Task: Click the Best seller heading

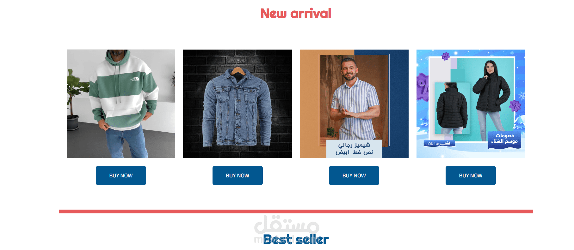Action: [x=296, y=240]
